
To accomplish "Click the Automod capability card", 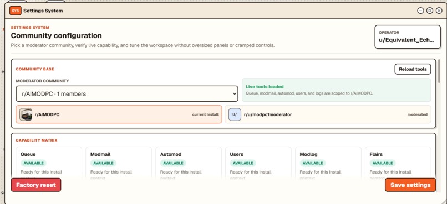I will click(189, 164).
